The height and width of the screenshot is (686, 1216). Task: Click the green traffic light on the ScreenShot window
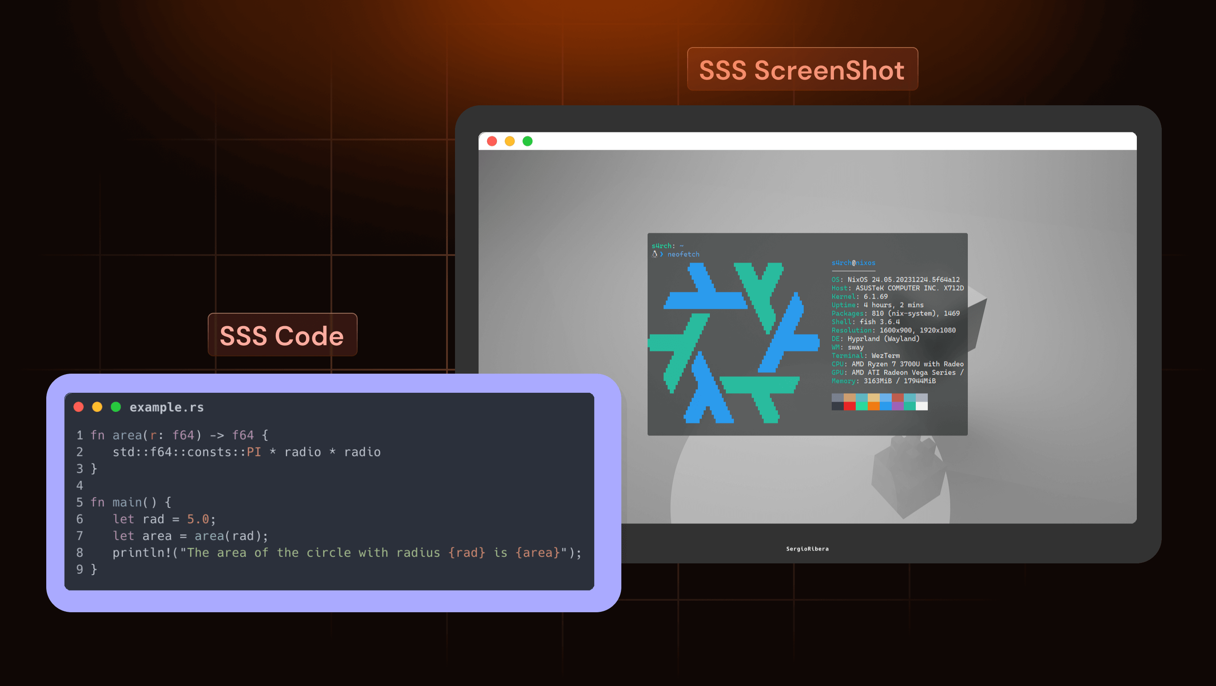[527, 140]
